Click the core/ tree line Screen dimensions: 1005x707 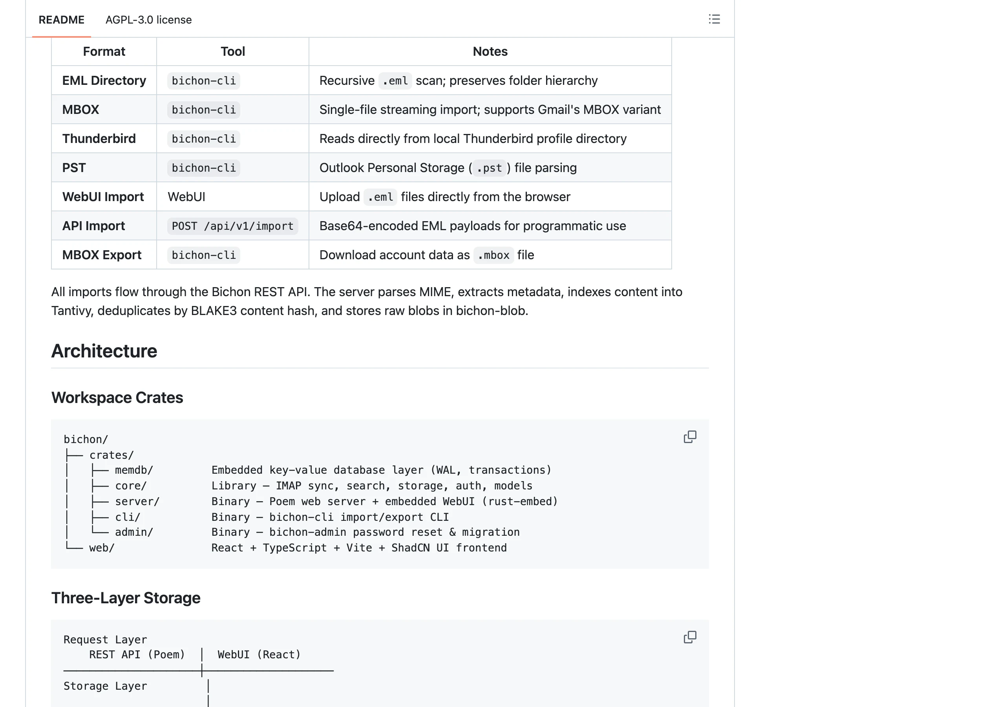[x=131, y=486]
